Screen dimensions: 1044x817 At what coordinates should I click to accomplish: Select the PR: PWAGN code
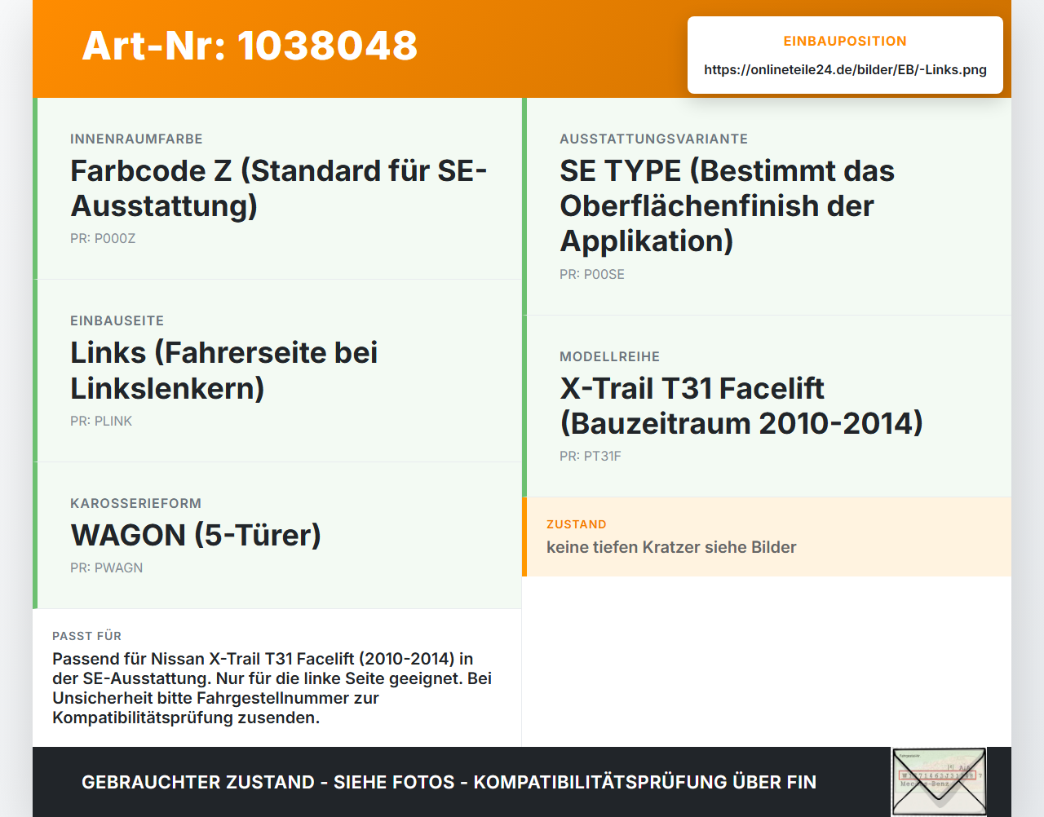pos(106,568)
